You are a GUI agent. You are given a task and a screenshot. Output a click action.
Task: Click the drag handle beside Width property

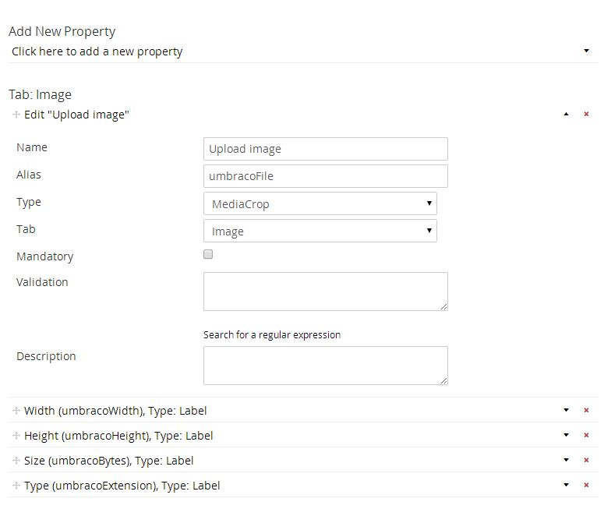click(x=16, y=410)
